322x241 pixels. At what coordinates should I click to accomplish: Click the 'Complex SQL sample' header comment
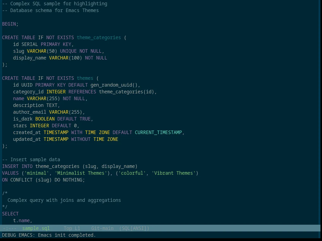pos(55,4)
